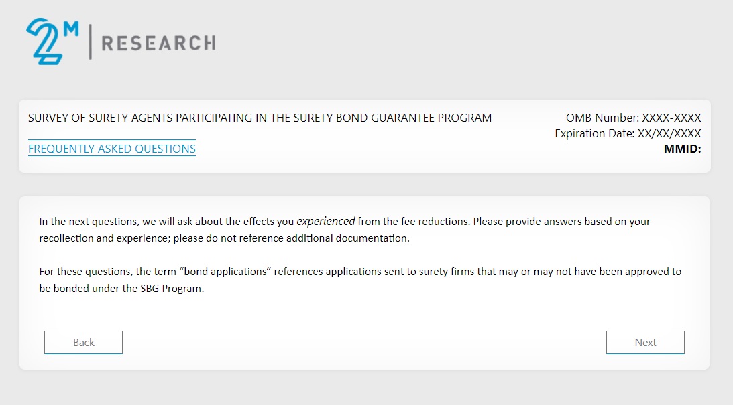The height and width of the screenshot is (405, 733).
Task: Click the survey title heading
Action: [x=260, y=118]
